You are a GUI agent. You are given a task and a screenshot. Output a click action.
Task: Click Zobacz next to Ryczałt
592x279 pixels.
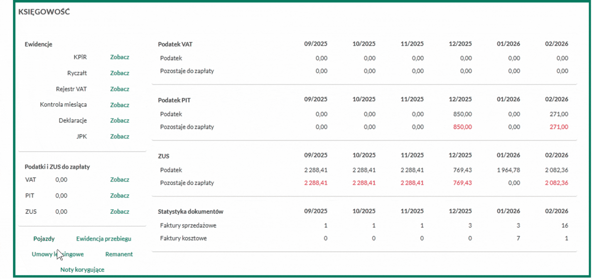pyautogui.click(x=120, y=73)
